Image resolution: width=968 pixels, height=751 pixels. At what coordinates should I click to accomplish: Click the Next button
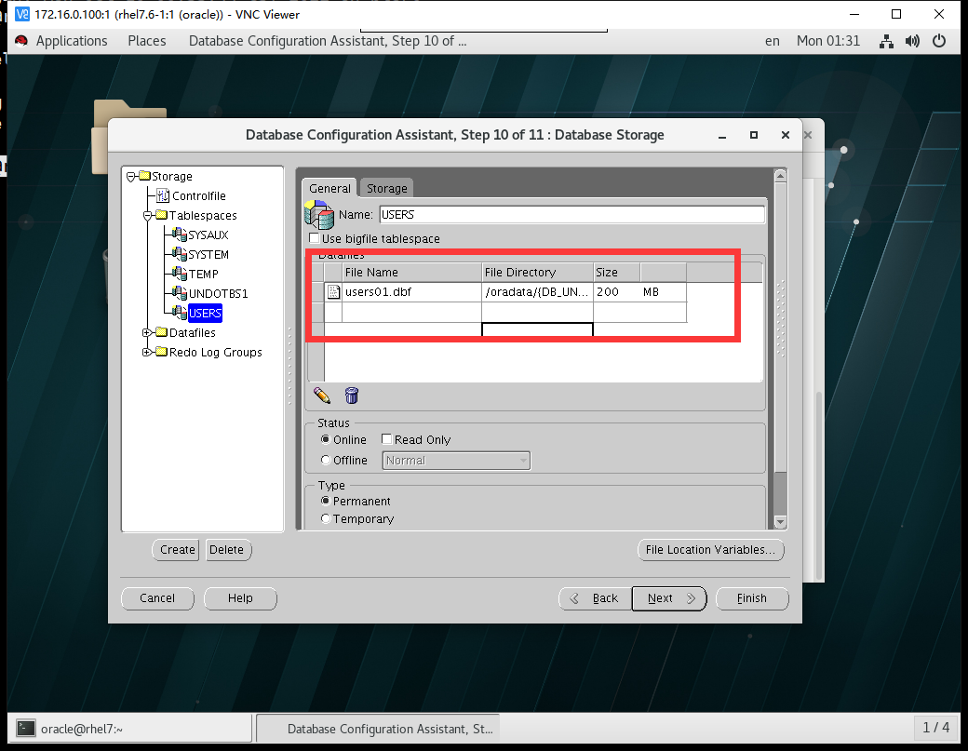point(668,598)
